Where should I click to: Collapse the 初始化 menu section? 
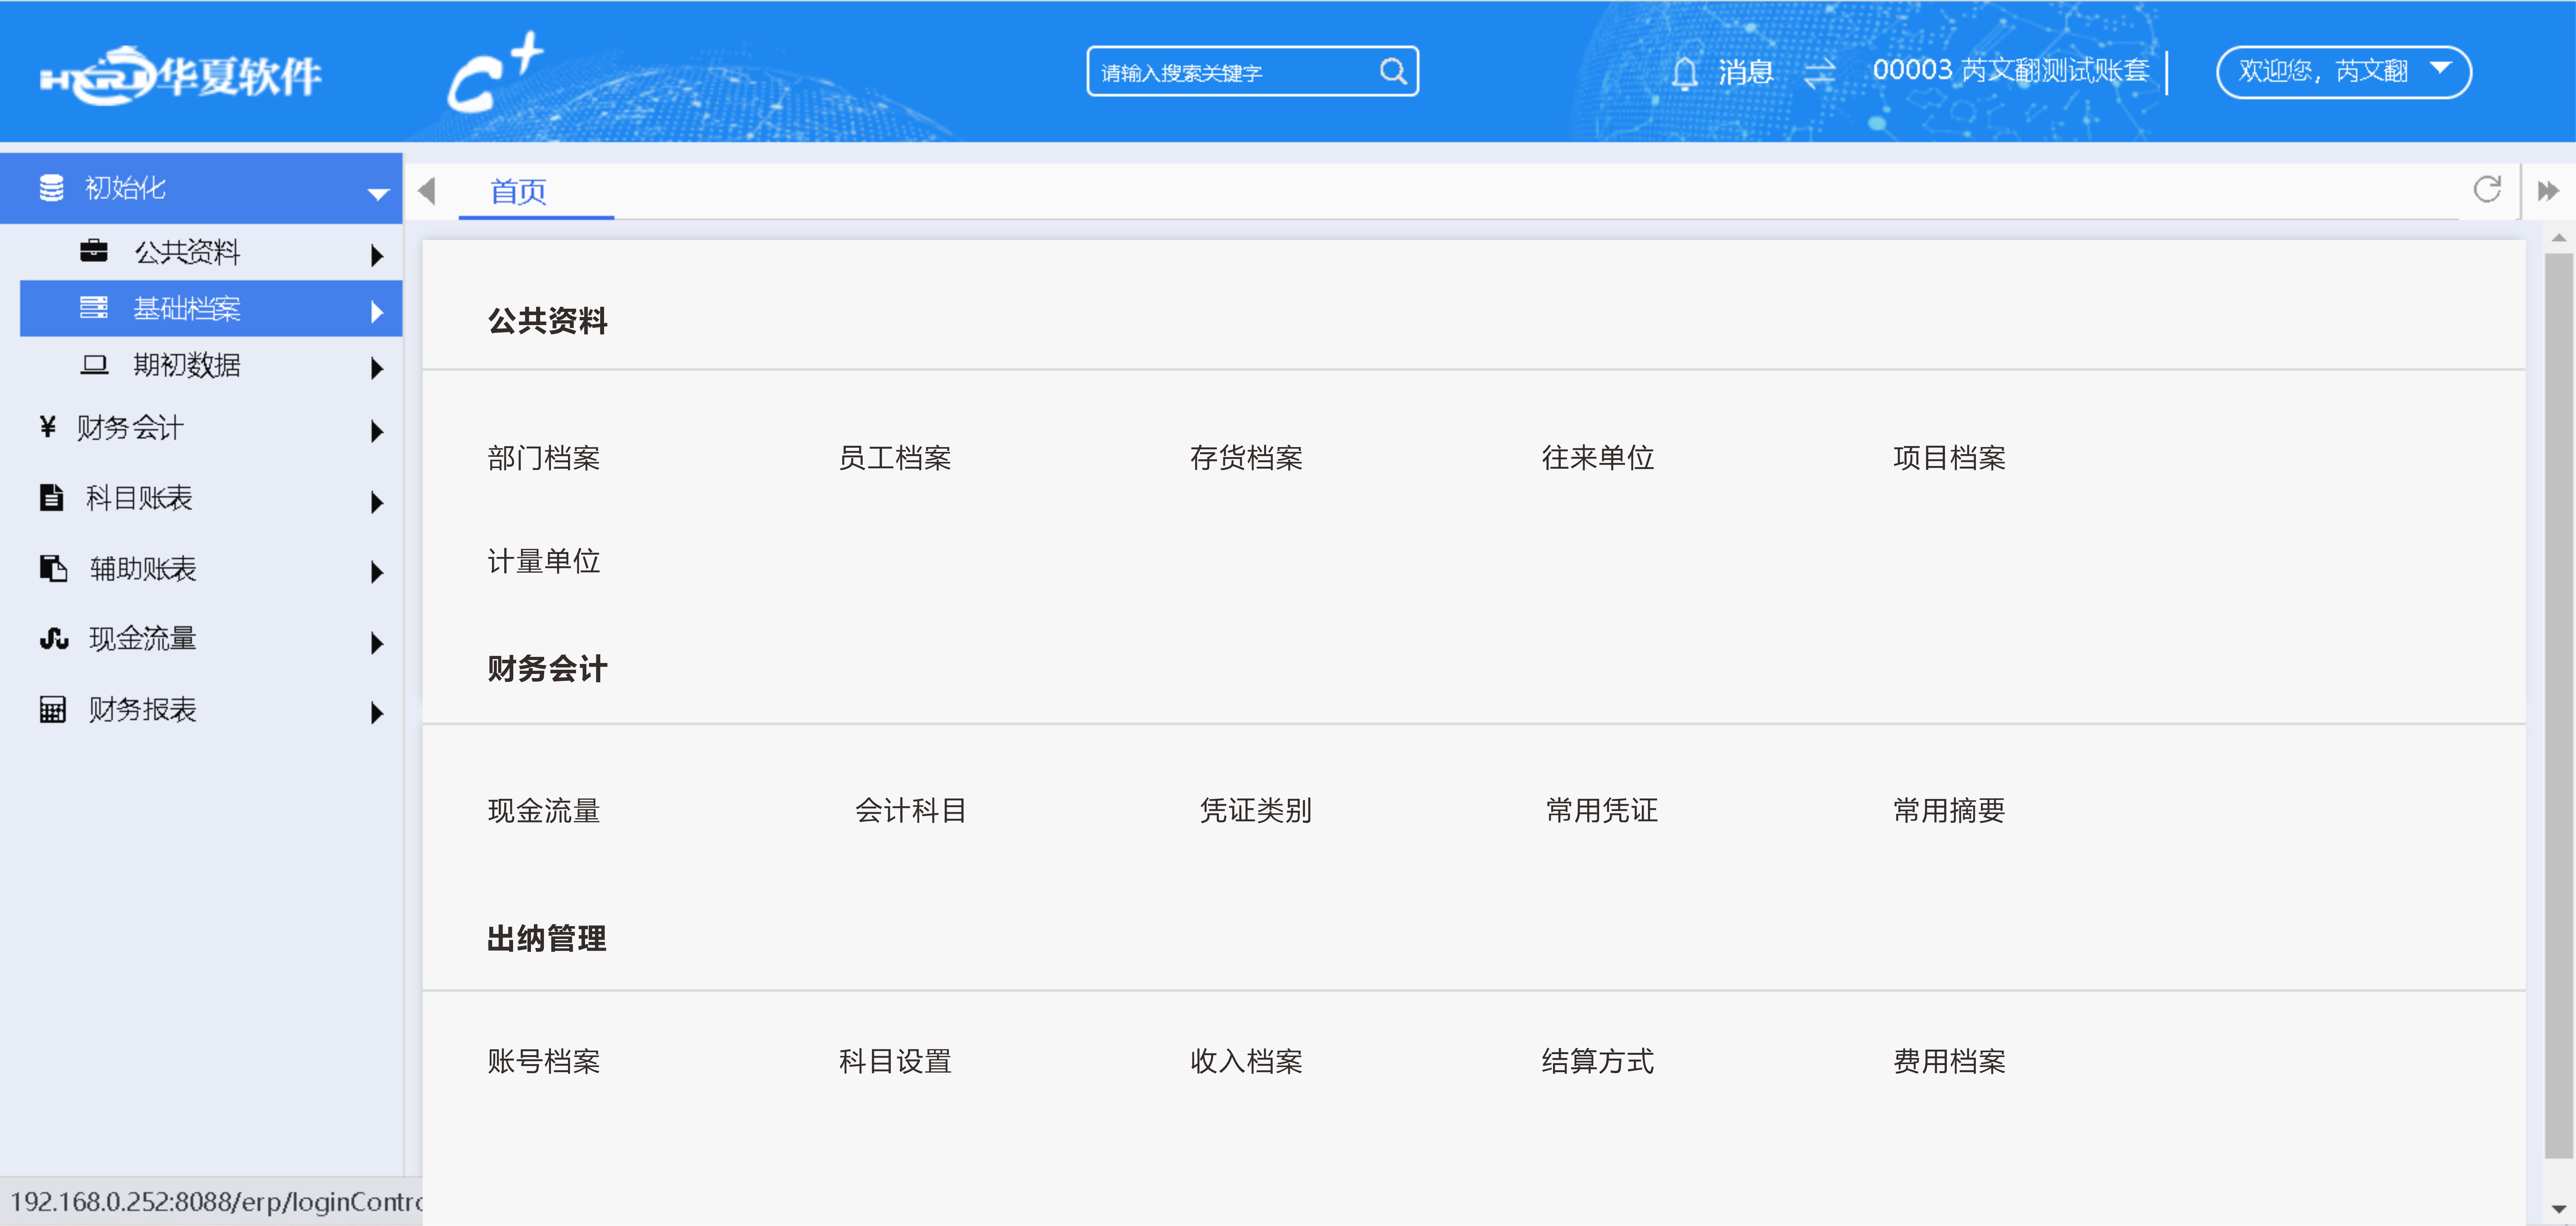tap(378, 194)
